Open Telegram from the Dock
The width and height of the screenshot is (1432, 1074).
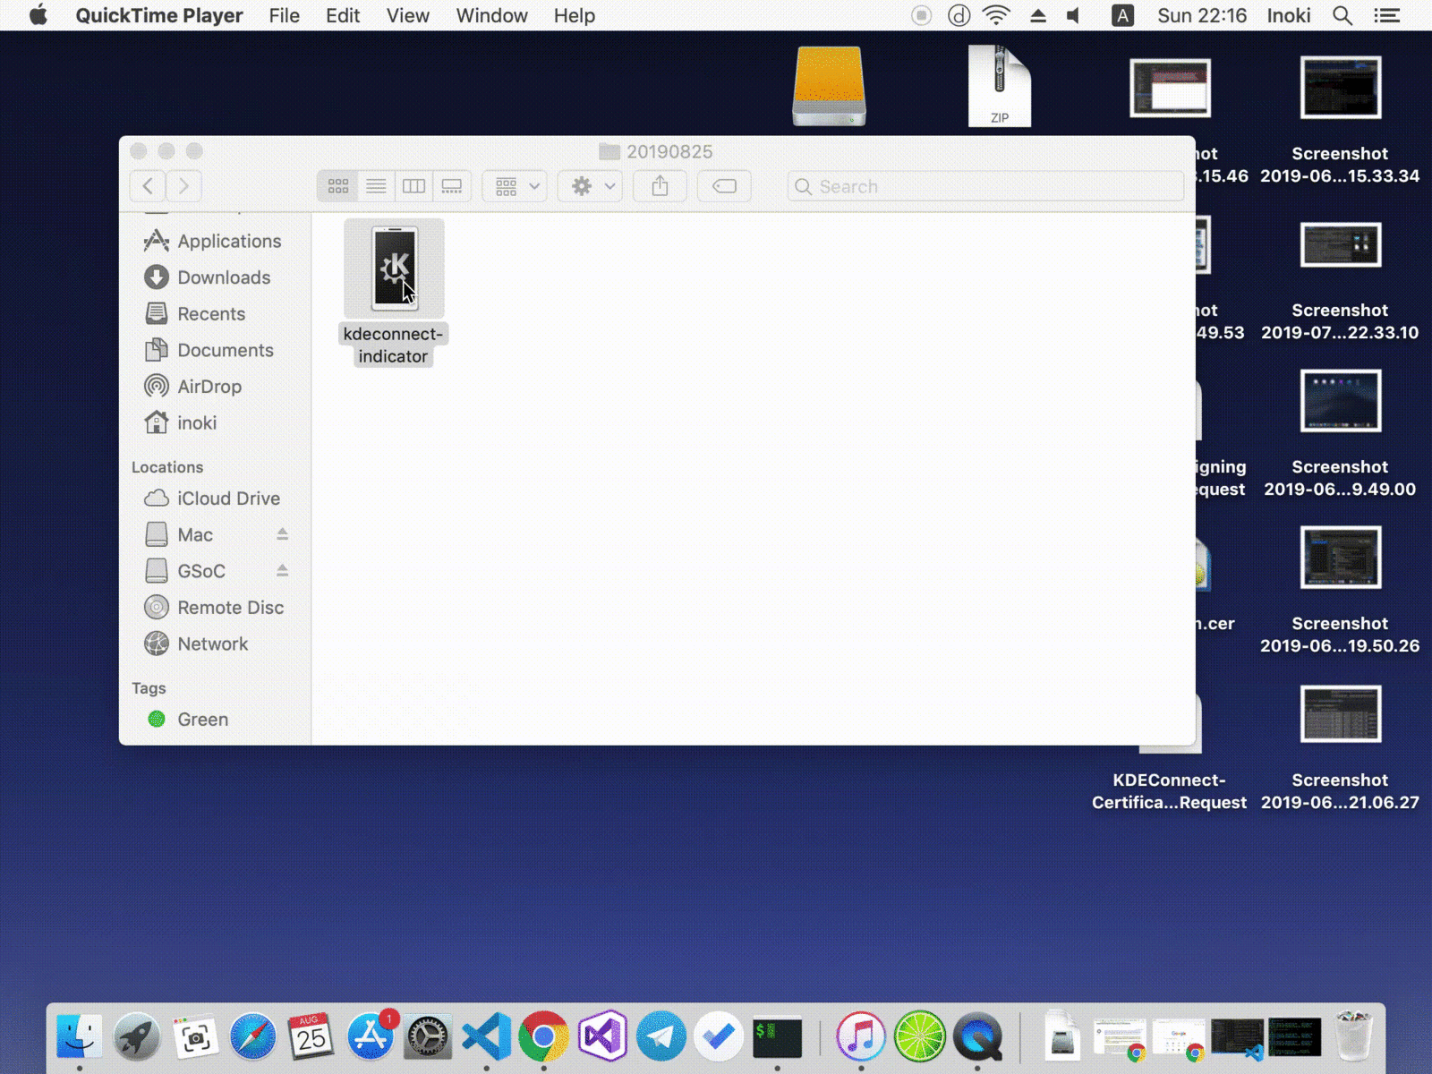(x=661, y=1036)
